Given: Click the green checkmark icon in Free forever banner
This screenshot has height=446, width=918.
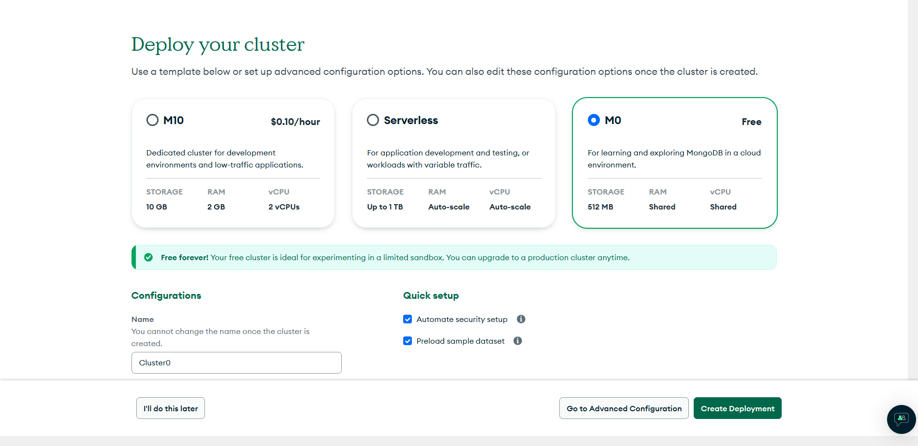Looking at the screenshot, I should pyautogui.click(x=148, y=257).
